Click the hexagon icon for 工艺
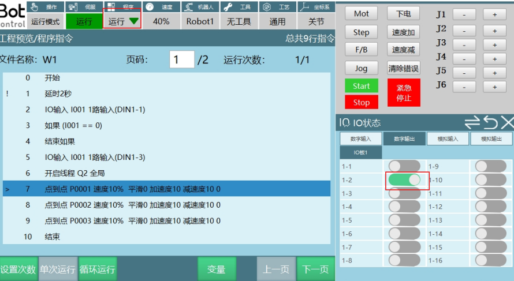This screenshot has height=281, width=514. coord(267,7)
